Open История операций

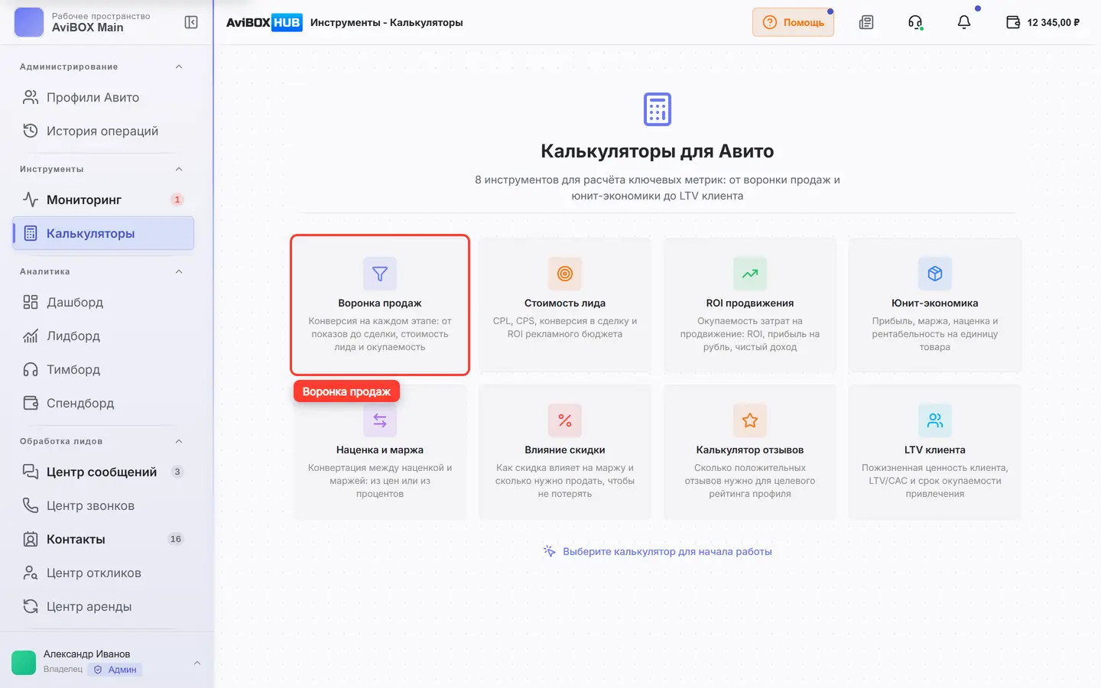103,131
